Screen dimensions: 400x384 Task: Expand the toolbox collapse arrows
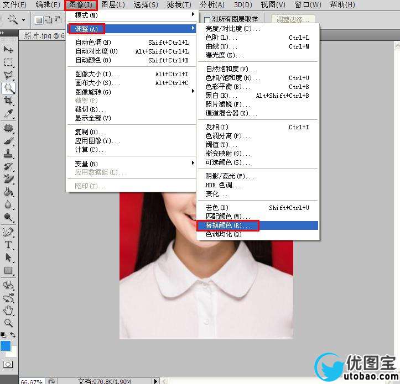click(x=2, y=33)
